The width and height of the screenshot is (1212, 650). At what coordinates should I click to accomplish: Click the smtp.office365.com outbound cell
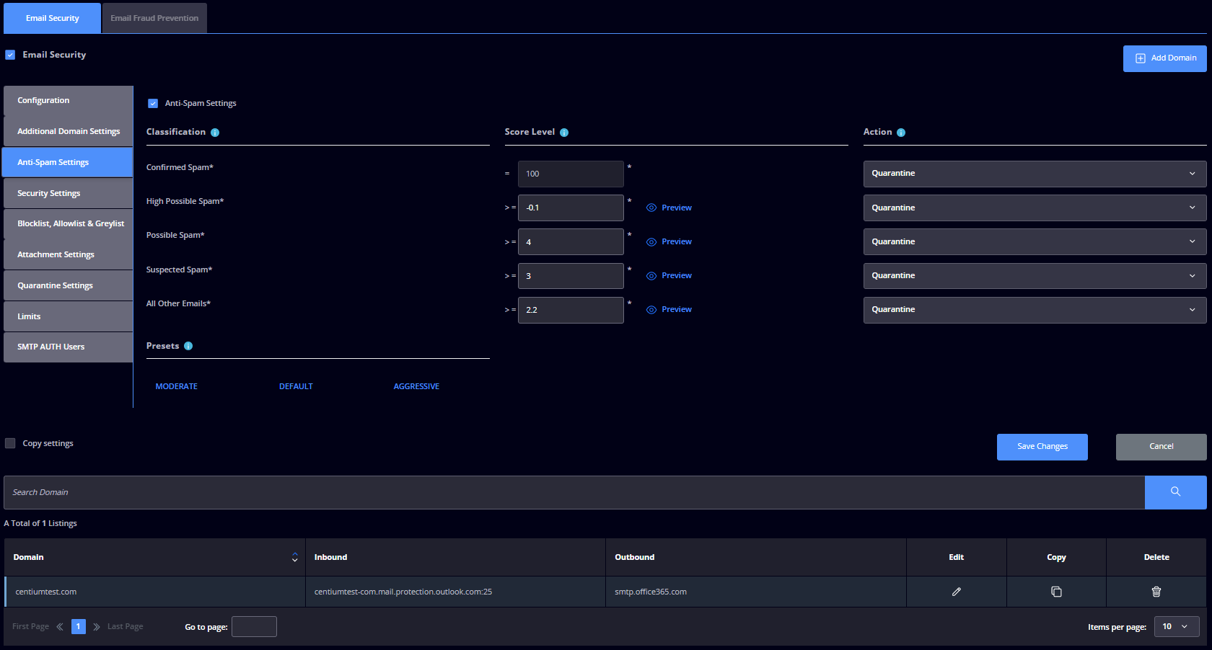point(756,592)
